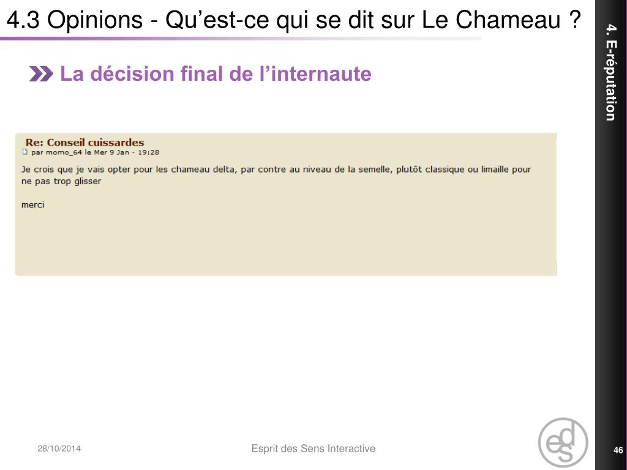Click the footer date 28/10/2014

pyautogui.click(x=59, y=449)
